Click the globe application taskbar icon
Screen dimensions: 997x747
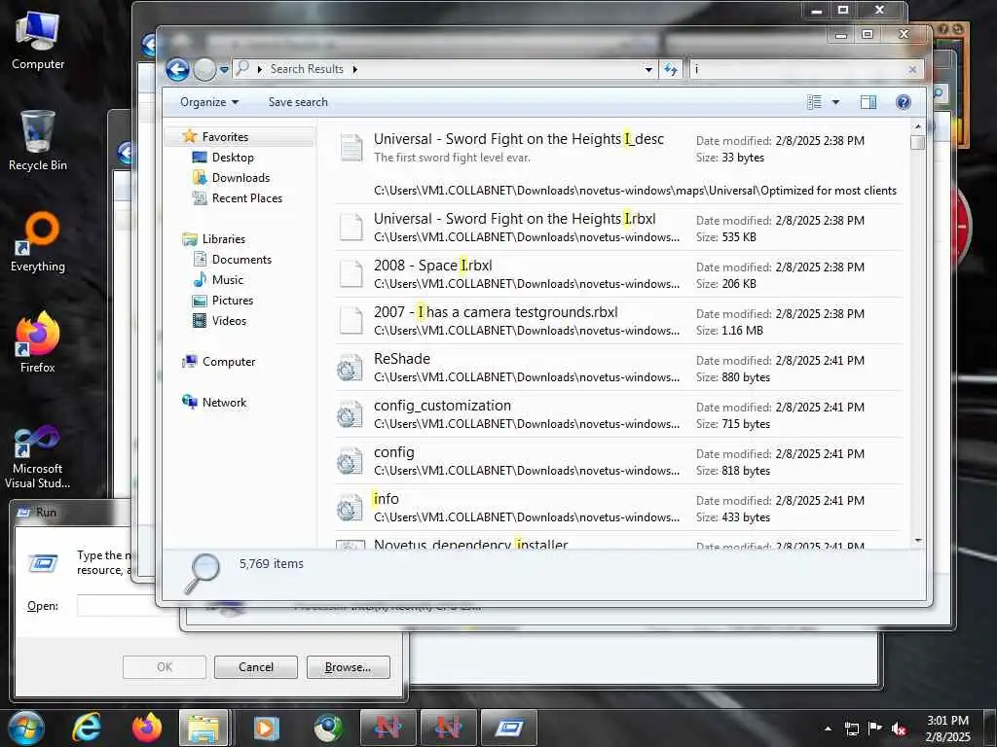(x=327, y=728)
